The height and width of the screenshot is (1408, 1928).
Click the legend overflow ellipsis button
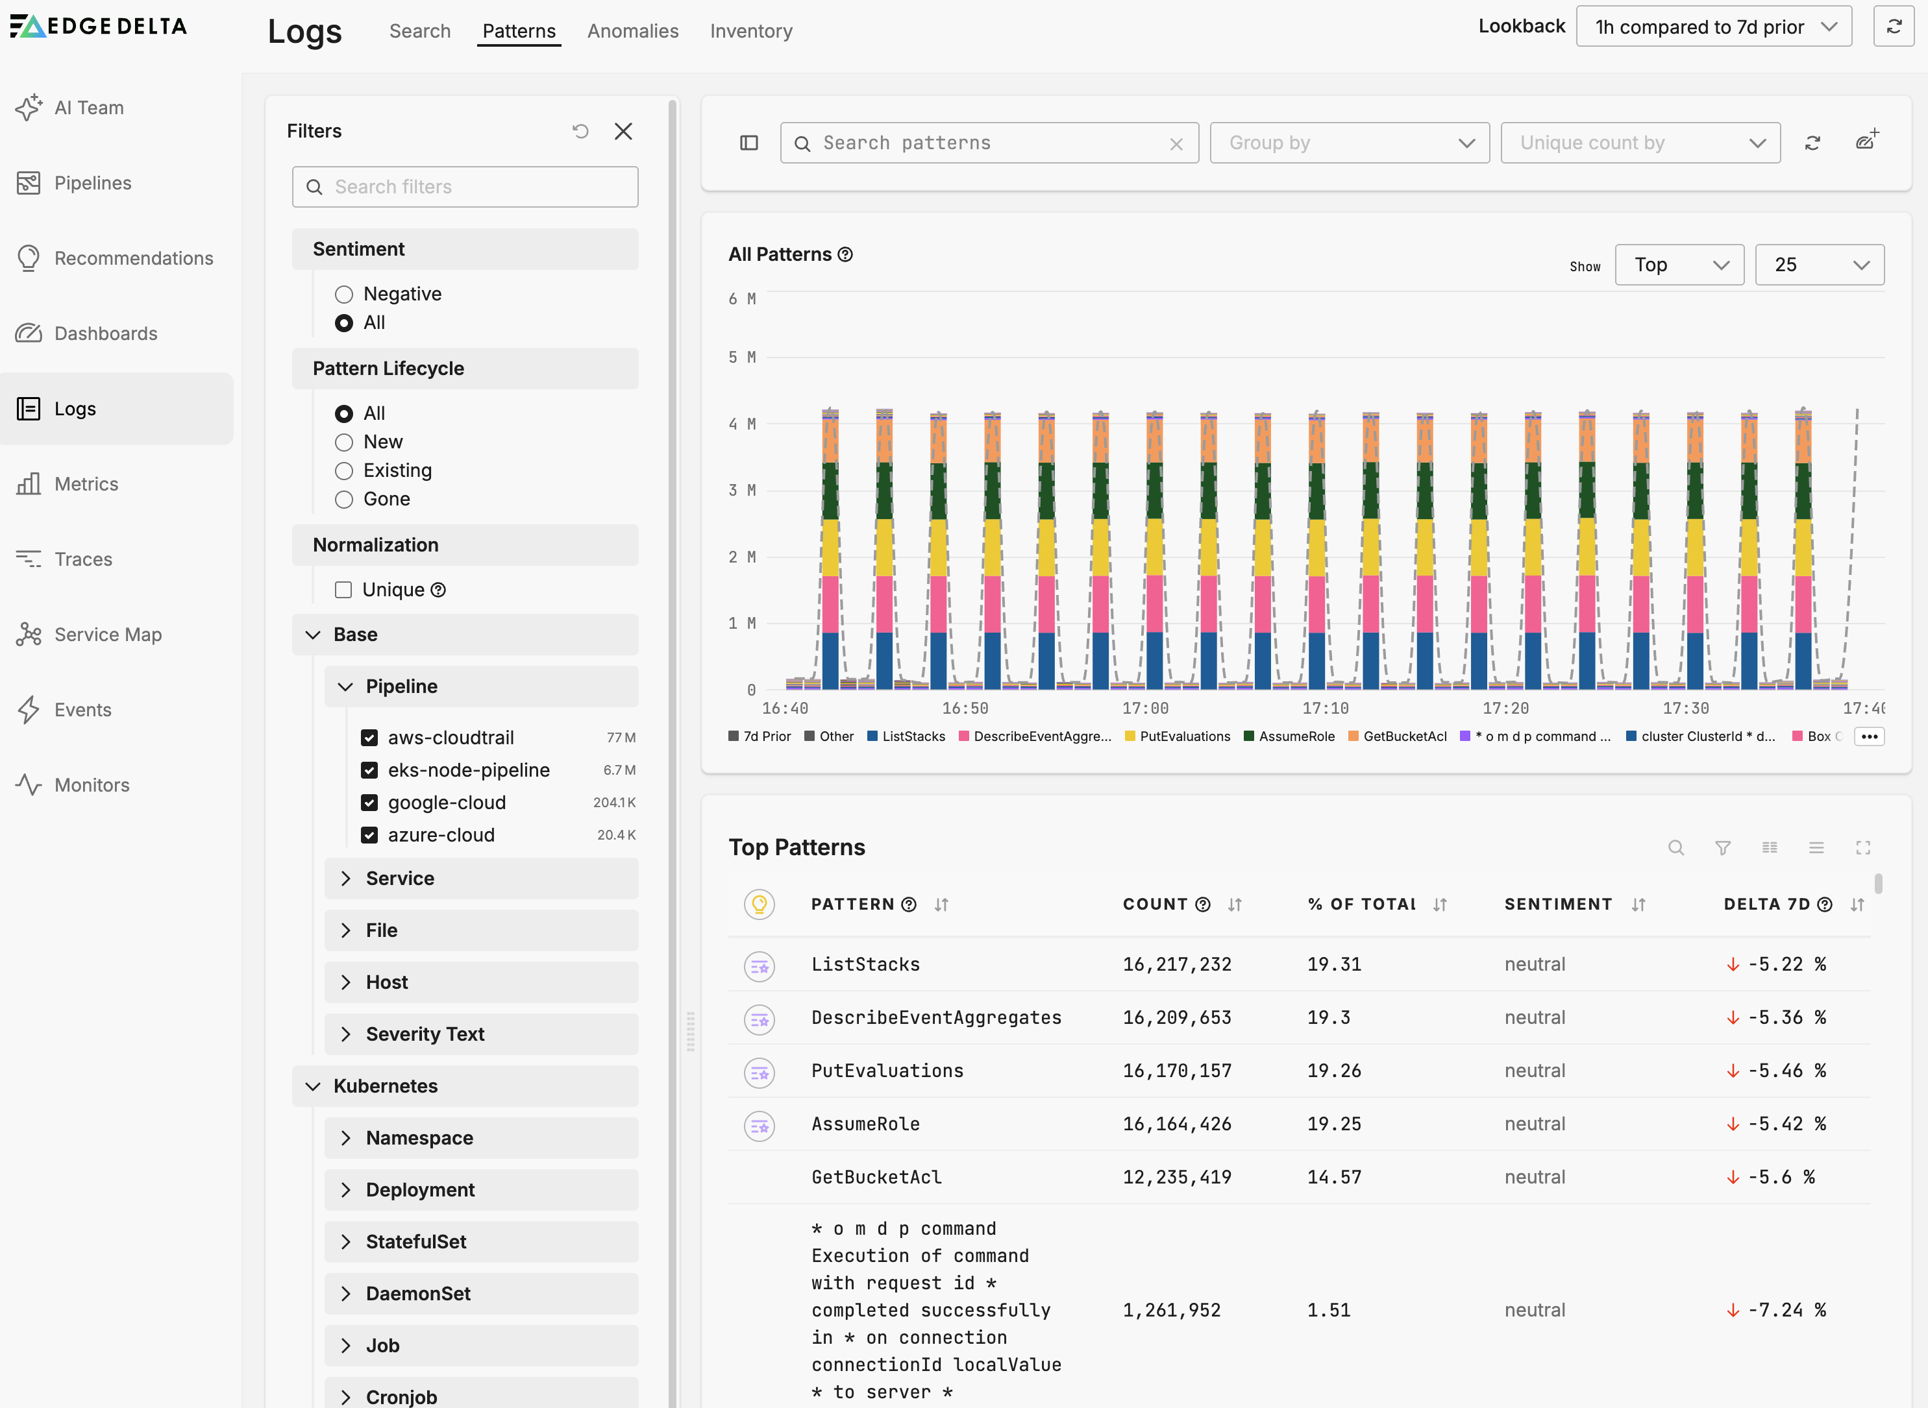[1869, 736]
